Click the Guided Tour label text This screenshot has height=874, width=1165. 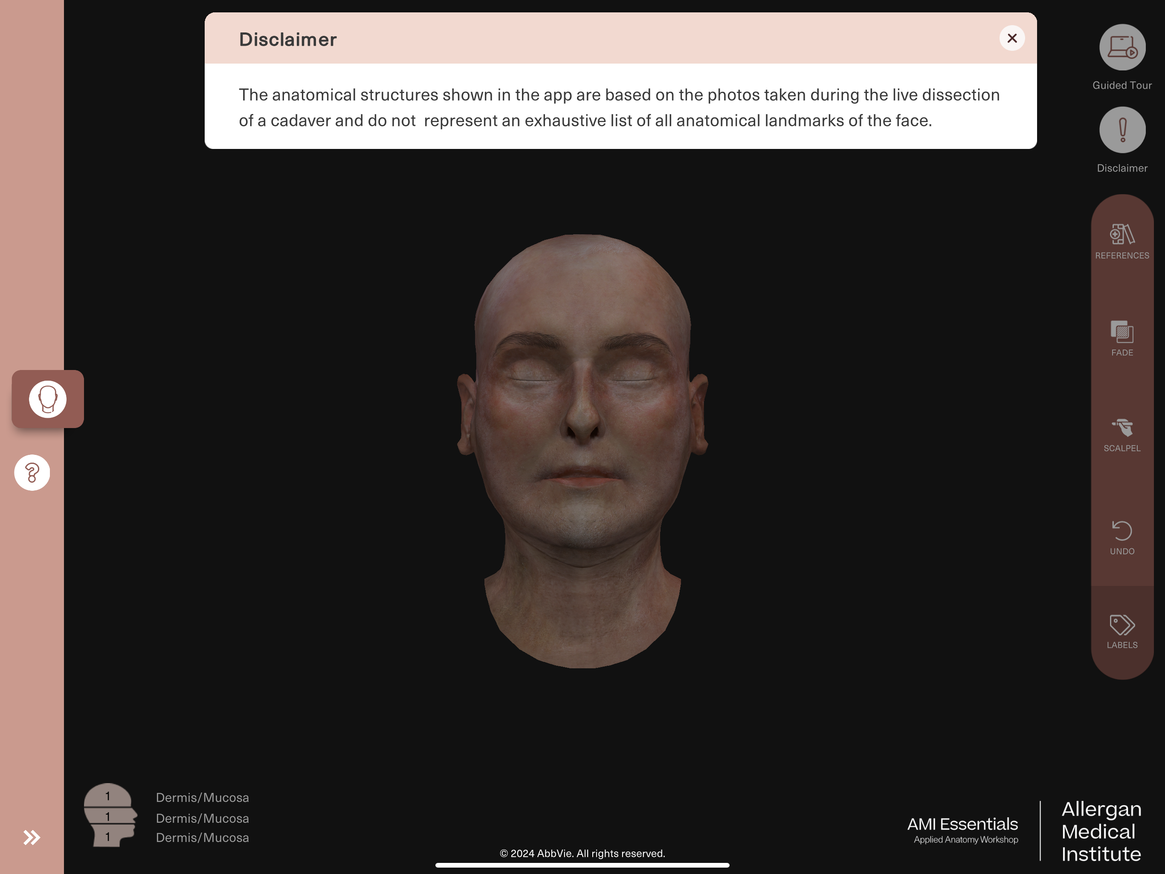1122,85
